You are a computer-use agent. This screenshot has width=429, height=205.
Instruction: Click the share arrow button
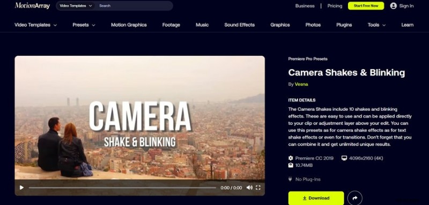pyautogui.click(x=355, y=198)
